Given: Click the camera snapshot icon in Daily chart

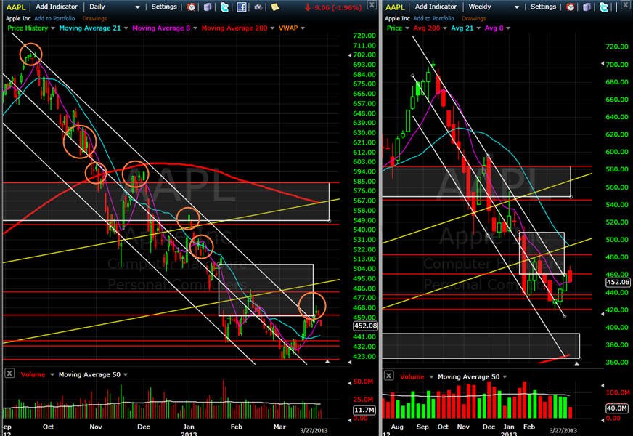Looking at the screenshot, I should (258, 7).
